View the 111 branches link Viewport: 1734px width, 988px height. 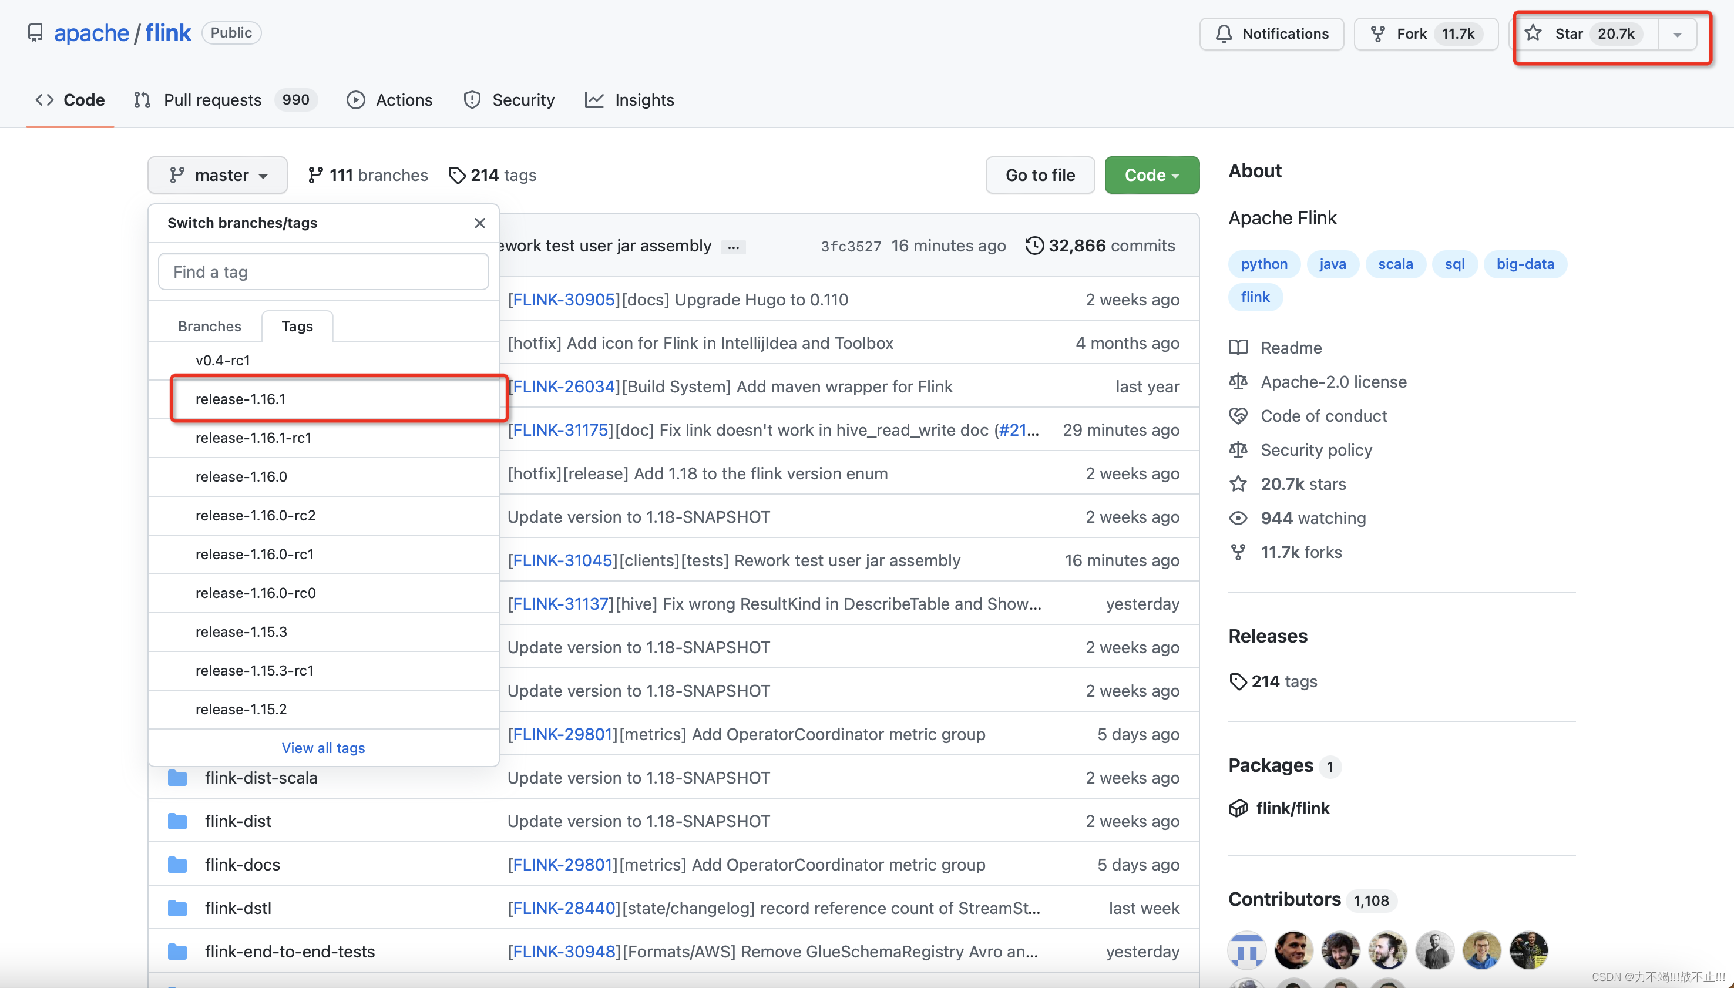(x=368, y=175)
